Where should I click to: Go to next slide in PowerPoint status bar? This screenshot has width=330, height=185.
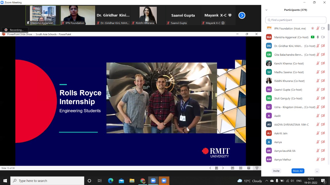[x=223, y=168]
